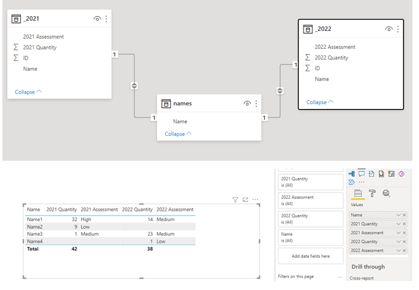This screenshot has height=290, width=419.
Task: Open the filter icon above table visual
Action: [x=235, y=199]
